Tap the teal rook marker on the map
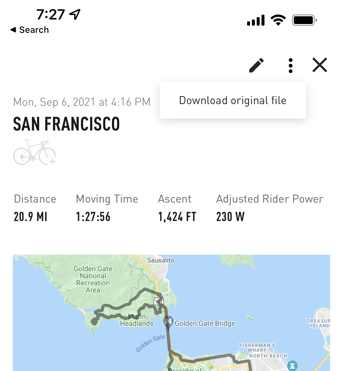This screenshot has width=343, height=371. [292, 365]
